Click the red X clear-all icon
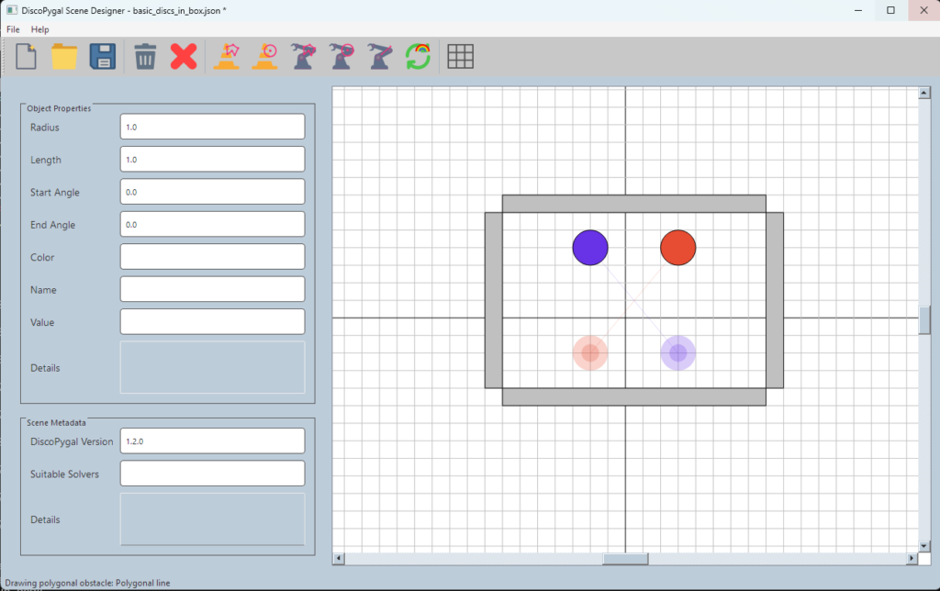This screenshot has height=591, width=940. click(x=183, y=56)
